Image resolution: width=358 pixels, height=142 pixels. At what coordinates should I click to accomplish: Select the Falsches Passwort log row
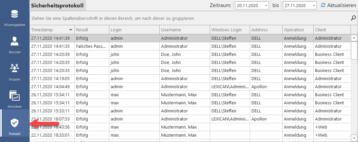click(x=135, y=46)
